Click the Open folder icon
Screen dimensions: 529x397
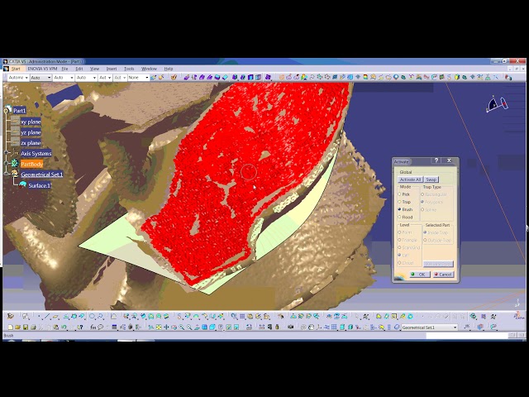17,328
